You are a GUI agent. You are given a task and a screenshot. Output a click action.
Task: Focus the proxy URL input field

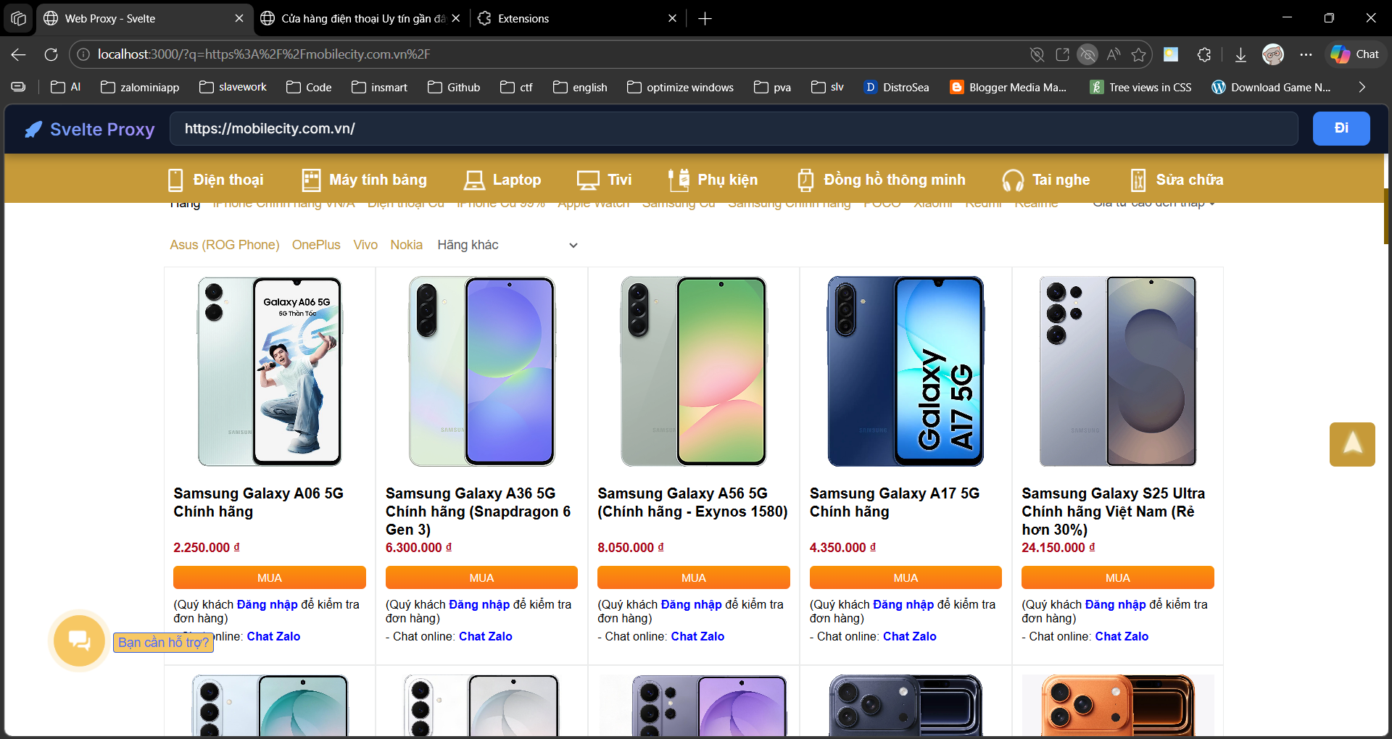[734, 129]
